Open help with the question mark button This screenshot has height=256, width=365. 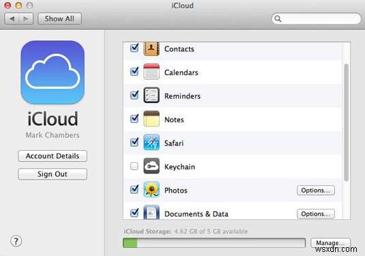[x=16, y=241]
